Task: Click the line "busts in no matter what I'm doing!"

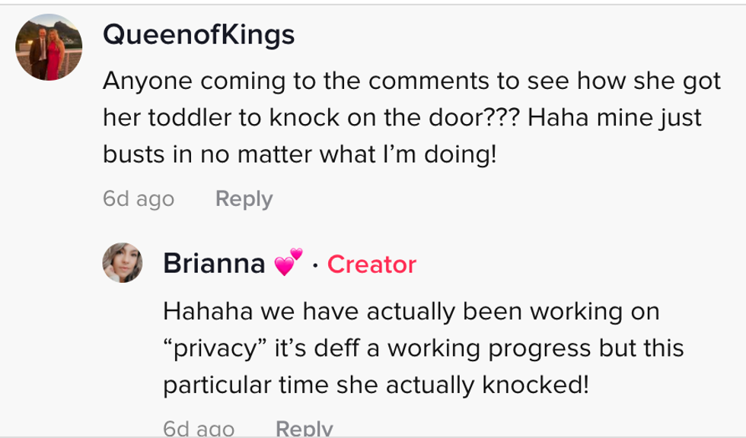Action: [300, 155]
